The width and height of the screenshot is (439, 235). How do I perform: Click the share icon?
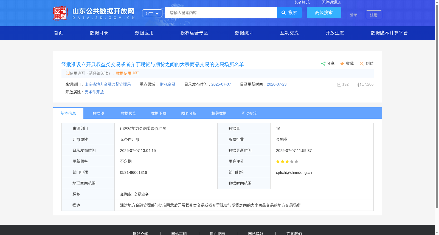[323, 64]
